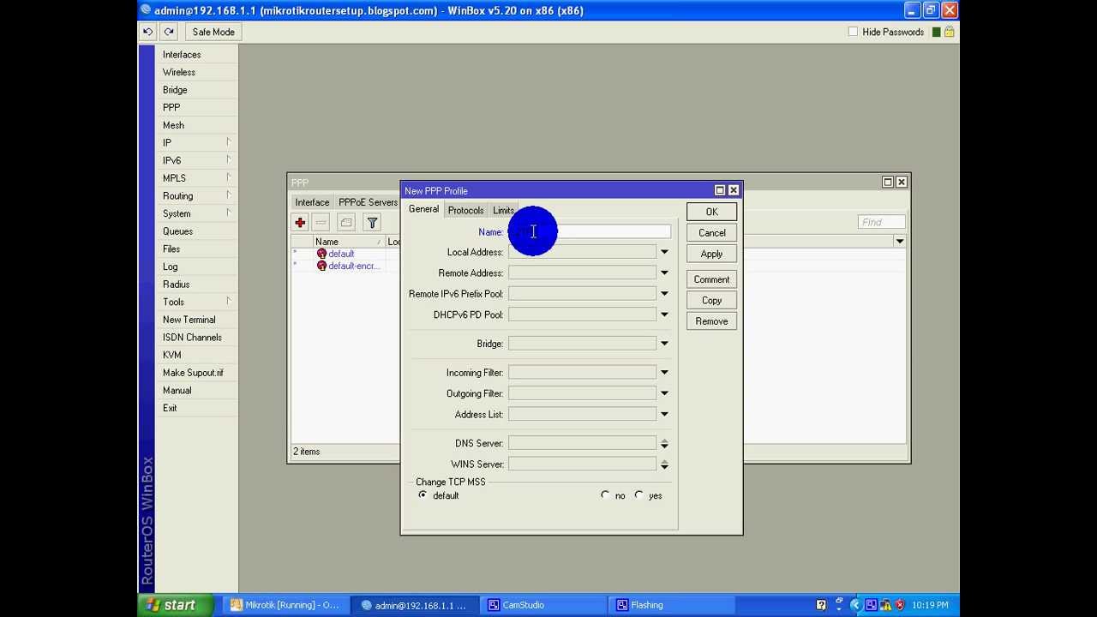Click the DNS Server up/down arrows

[x=664, y=443]
